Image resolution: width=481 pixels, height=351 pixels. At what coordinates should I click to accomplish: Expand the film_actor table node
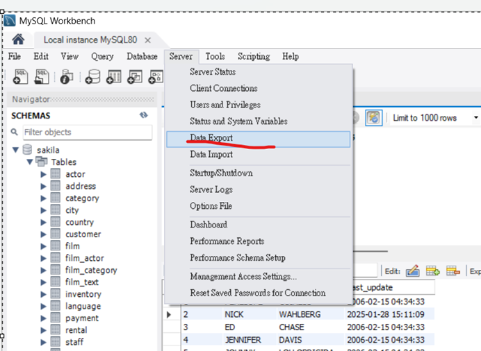(x=44, y=258)
